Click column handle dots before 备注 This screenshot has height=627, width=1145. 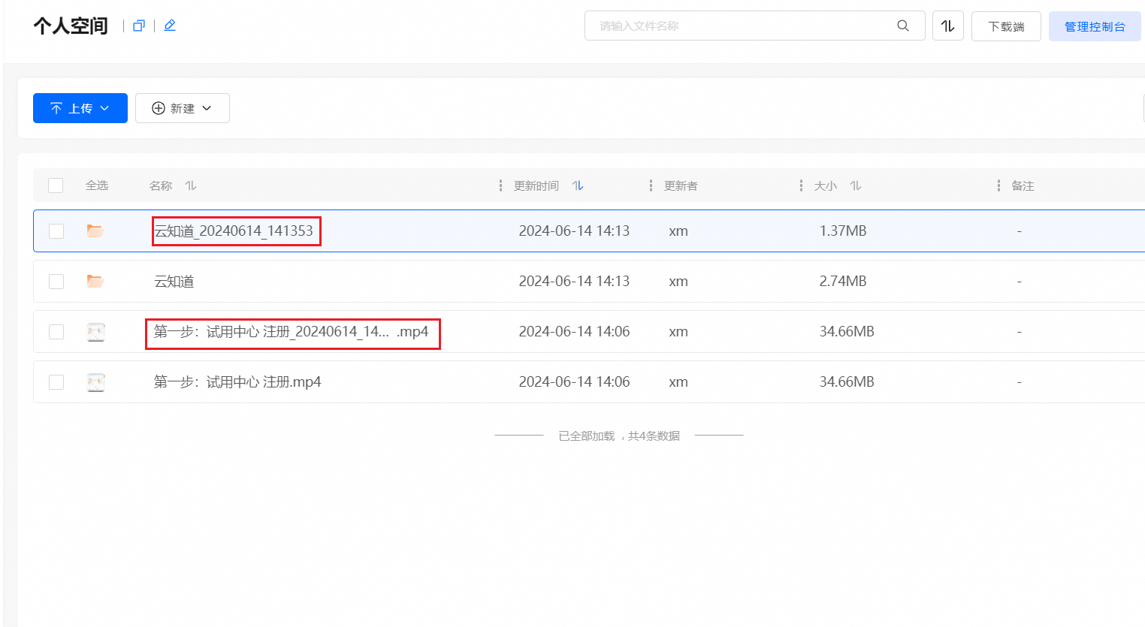pos(998,185)
